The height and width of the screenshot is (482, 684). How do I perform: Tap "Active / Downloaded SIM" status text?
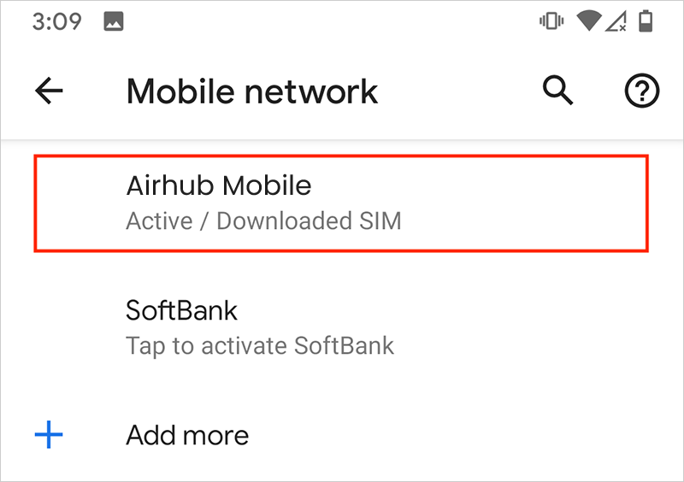(263, 222)
